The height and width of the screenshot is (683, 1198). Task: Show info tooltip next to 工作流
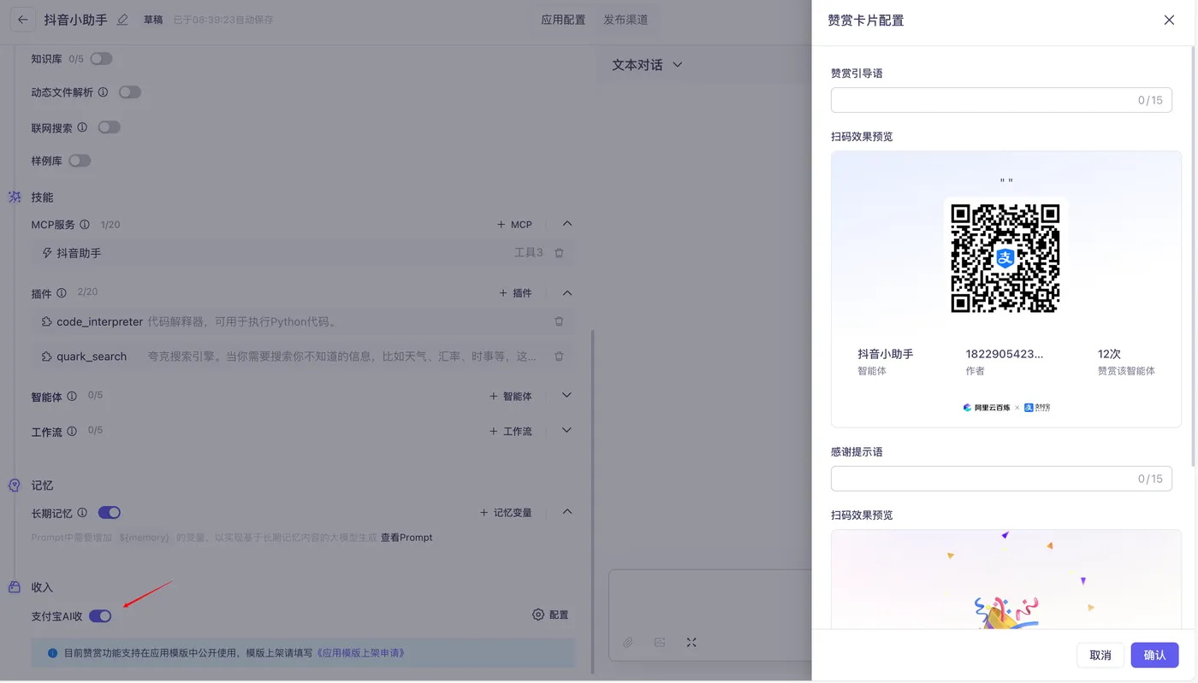[72, 432]
